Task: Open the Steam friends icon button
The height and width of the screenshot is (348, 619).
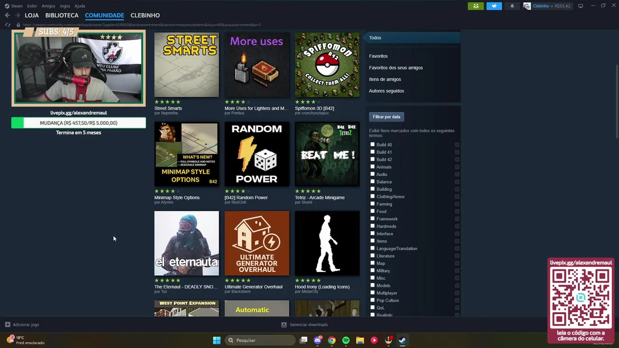Action: click(x=476, y=6)
